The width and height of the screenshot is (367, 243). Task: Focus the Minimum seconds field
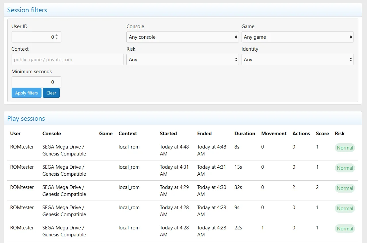tap(36, 82)
